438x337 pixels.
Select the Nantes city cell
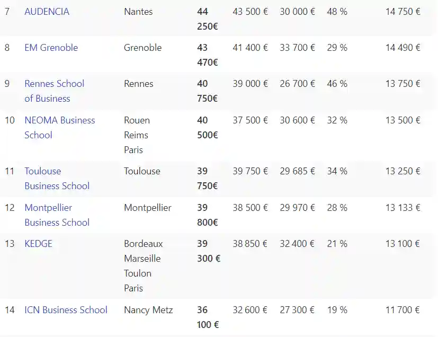tap(138, 12)
